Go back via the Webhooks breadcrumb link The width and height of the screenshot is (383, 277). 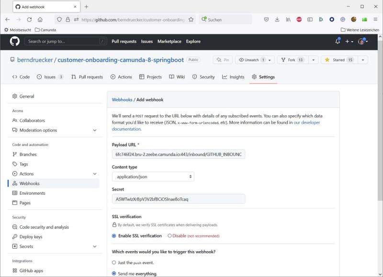pos(122,100)
